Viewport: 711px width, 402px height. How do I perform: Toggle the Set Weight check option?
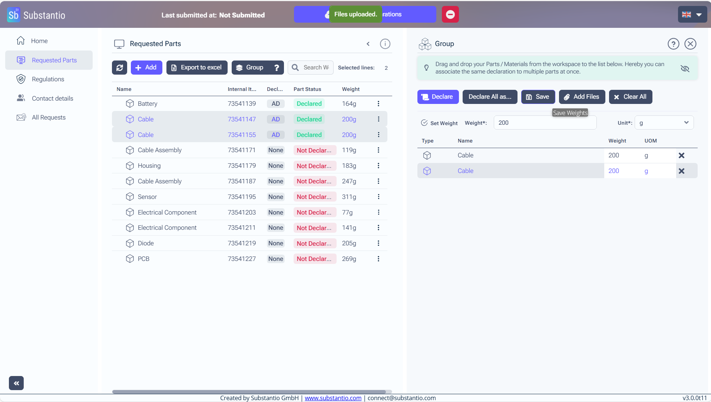pyautogui.click(x=424, y=123)
